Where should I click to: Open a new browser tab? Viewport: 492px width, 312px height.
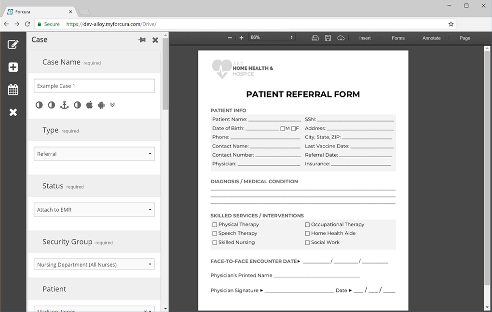(x=84, y=12)
